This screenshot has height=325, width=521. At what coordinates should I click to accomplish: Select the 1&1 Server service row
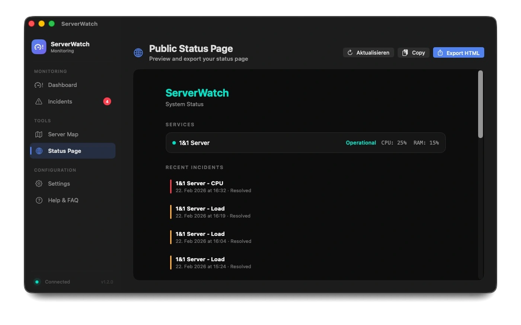point(305,142)
